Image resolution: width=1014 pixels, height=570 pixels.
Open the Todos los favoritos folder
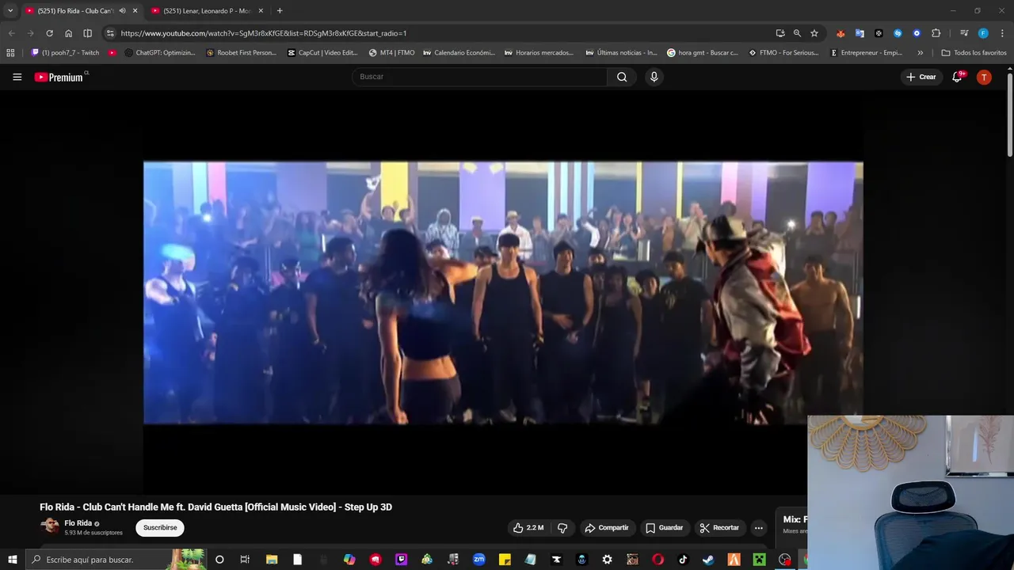(x=974, y=53)
